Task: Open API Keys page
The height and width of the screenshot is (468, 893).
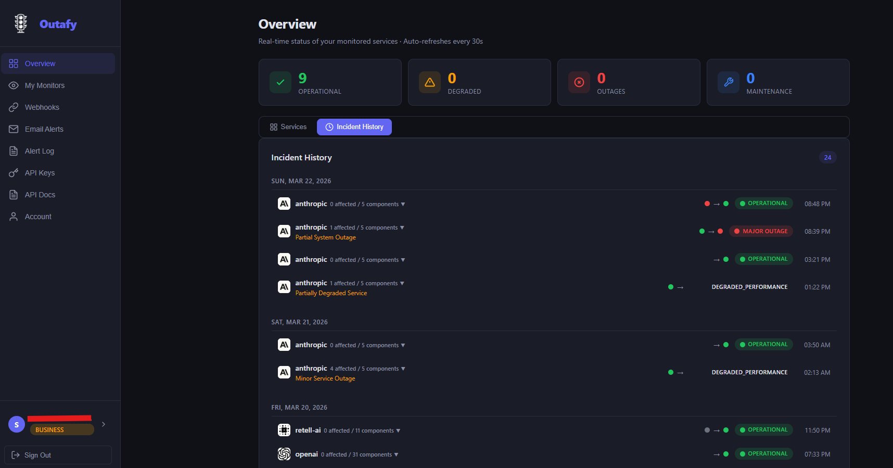Action: coord(58,173)
